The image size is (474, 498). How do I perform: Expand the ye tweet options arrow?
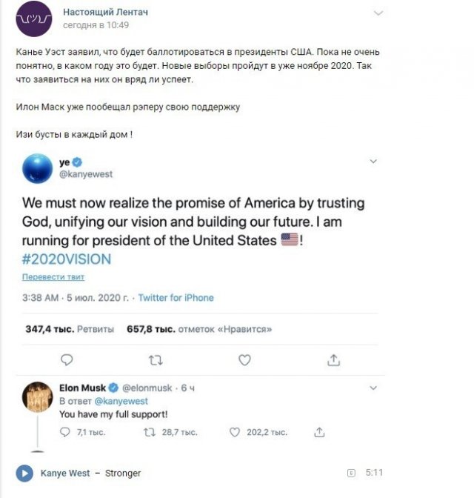(373, 162)
